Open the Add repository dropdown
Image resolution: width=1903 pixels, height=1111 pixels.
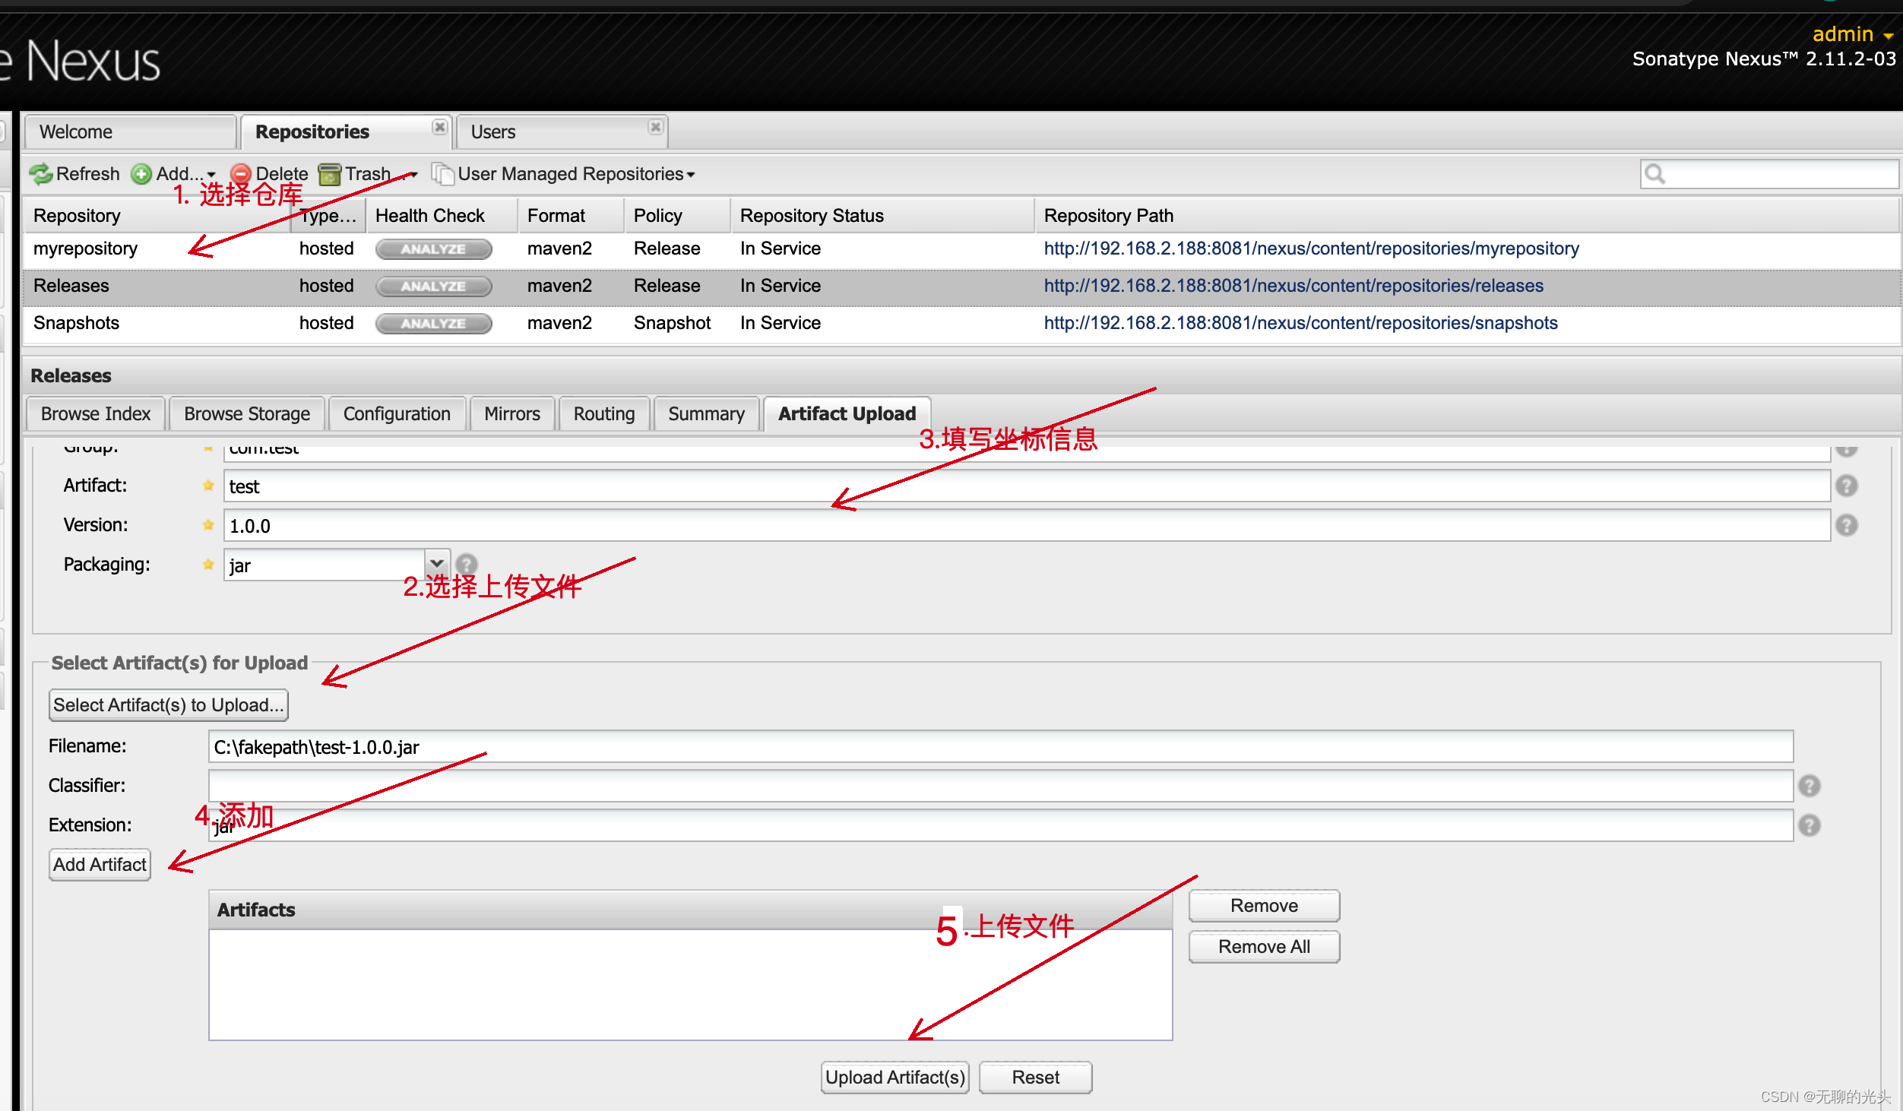[x=173, y=174]
